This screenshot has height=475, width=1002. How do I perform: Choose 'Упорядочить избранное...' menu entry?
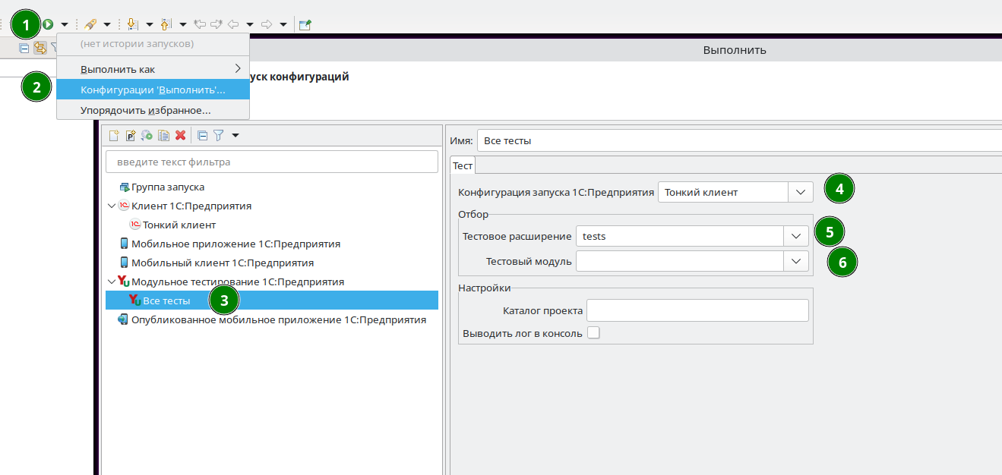[x=153, y=110]
